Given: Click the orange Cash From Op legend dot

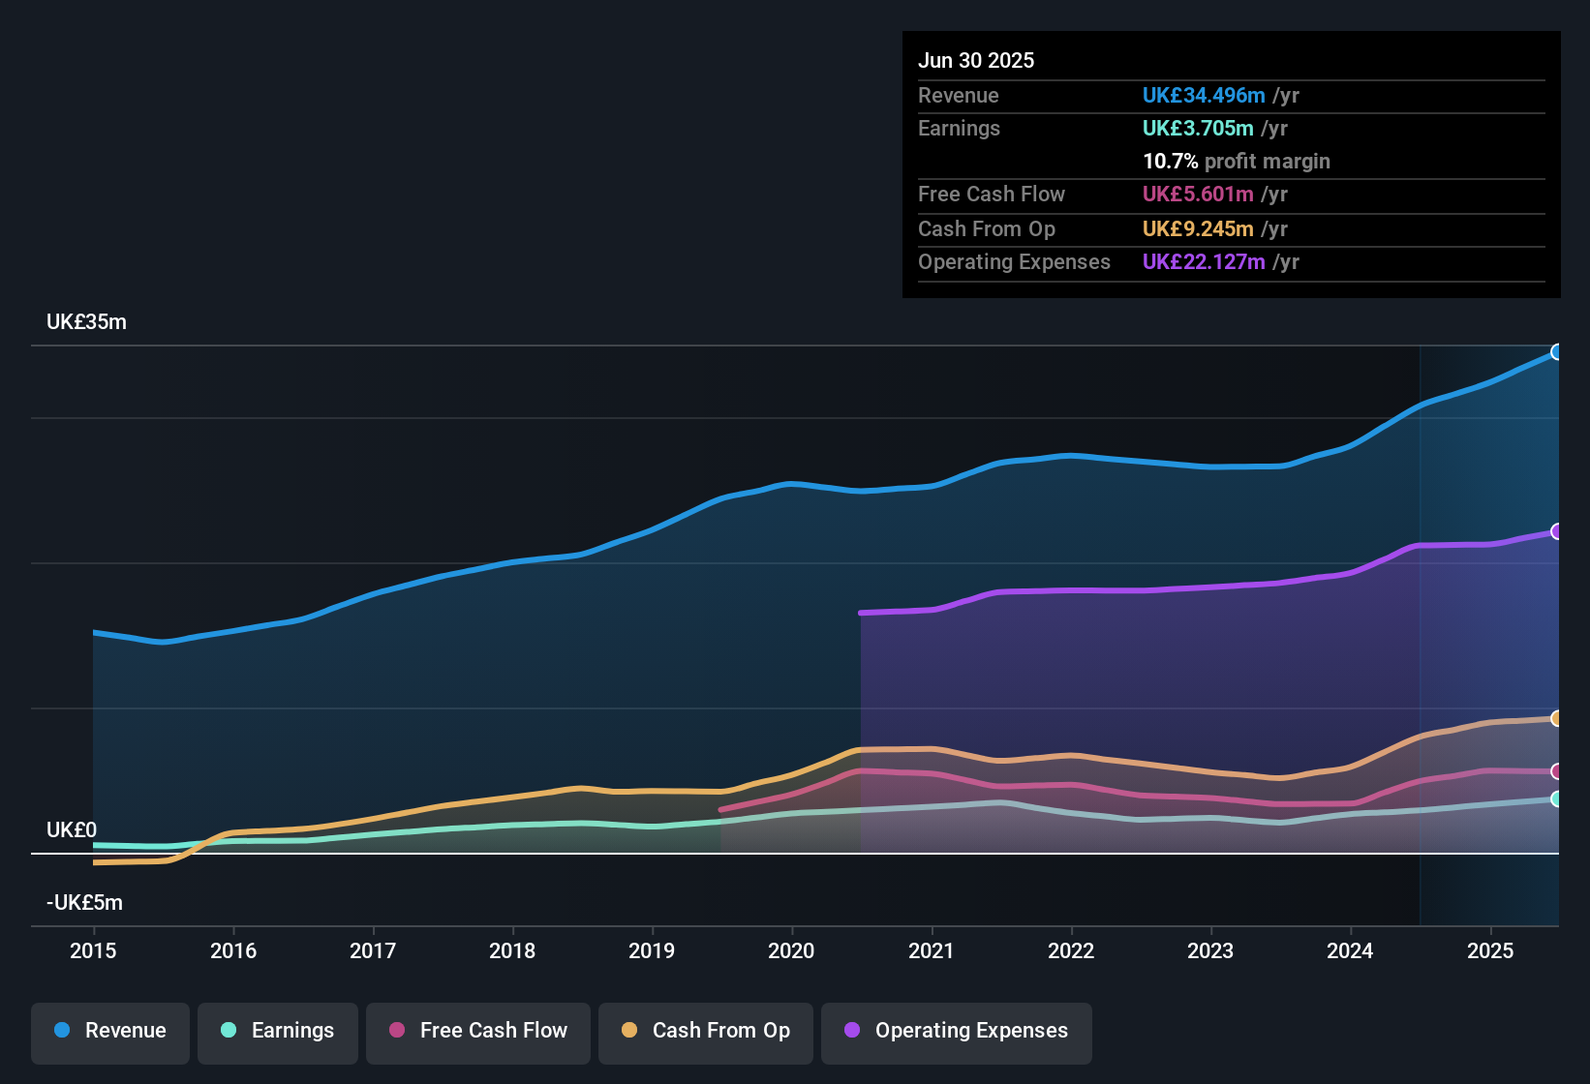Looking at the screenshot, I should (629, 1031).
